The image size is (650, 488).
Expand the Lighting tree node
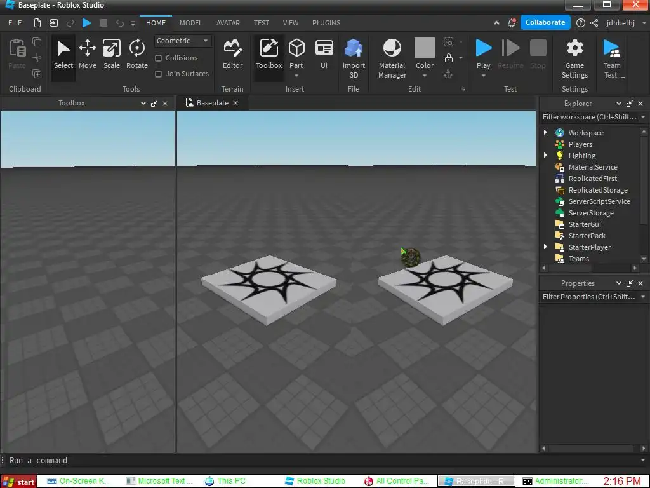tap(545, 155)
